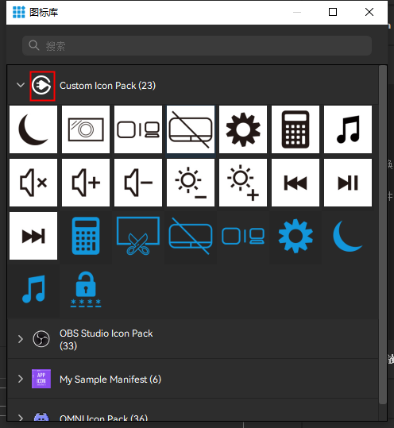
Task: Select the skip next track icon
Action: tap(33, 236)
